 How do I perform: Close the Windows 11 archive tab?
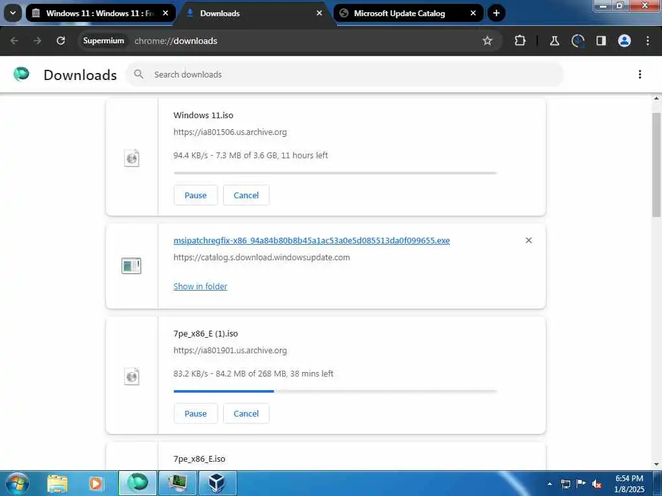(x=165, y=13)
